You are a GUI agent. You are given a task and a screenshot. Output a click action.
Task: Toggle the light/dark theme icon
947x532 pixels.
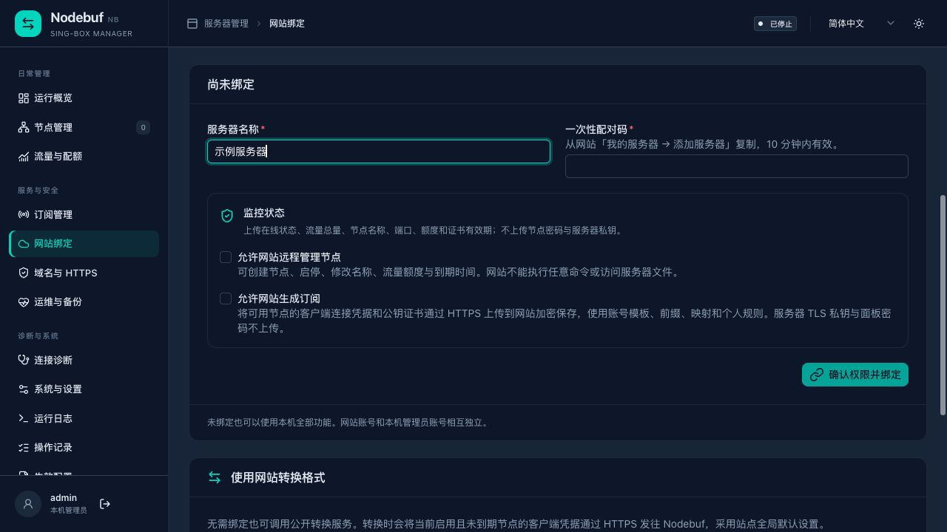[919, 24]
